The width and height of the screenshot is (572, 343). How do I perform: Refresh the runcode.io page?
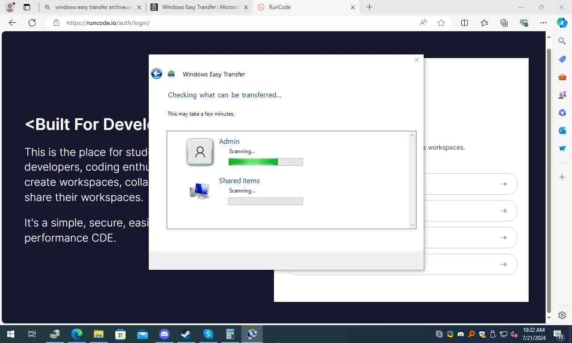pyautogui.click(x=32, y=23)
